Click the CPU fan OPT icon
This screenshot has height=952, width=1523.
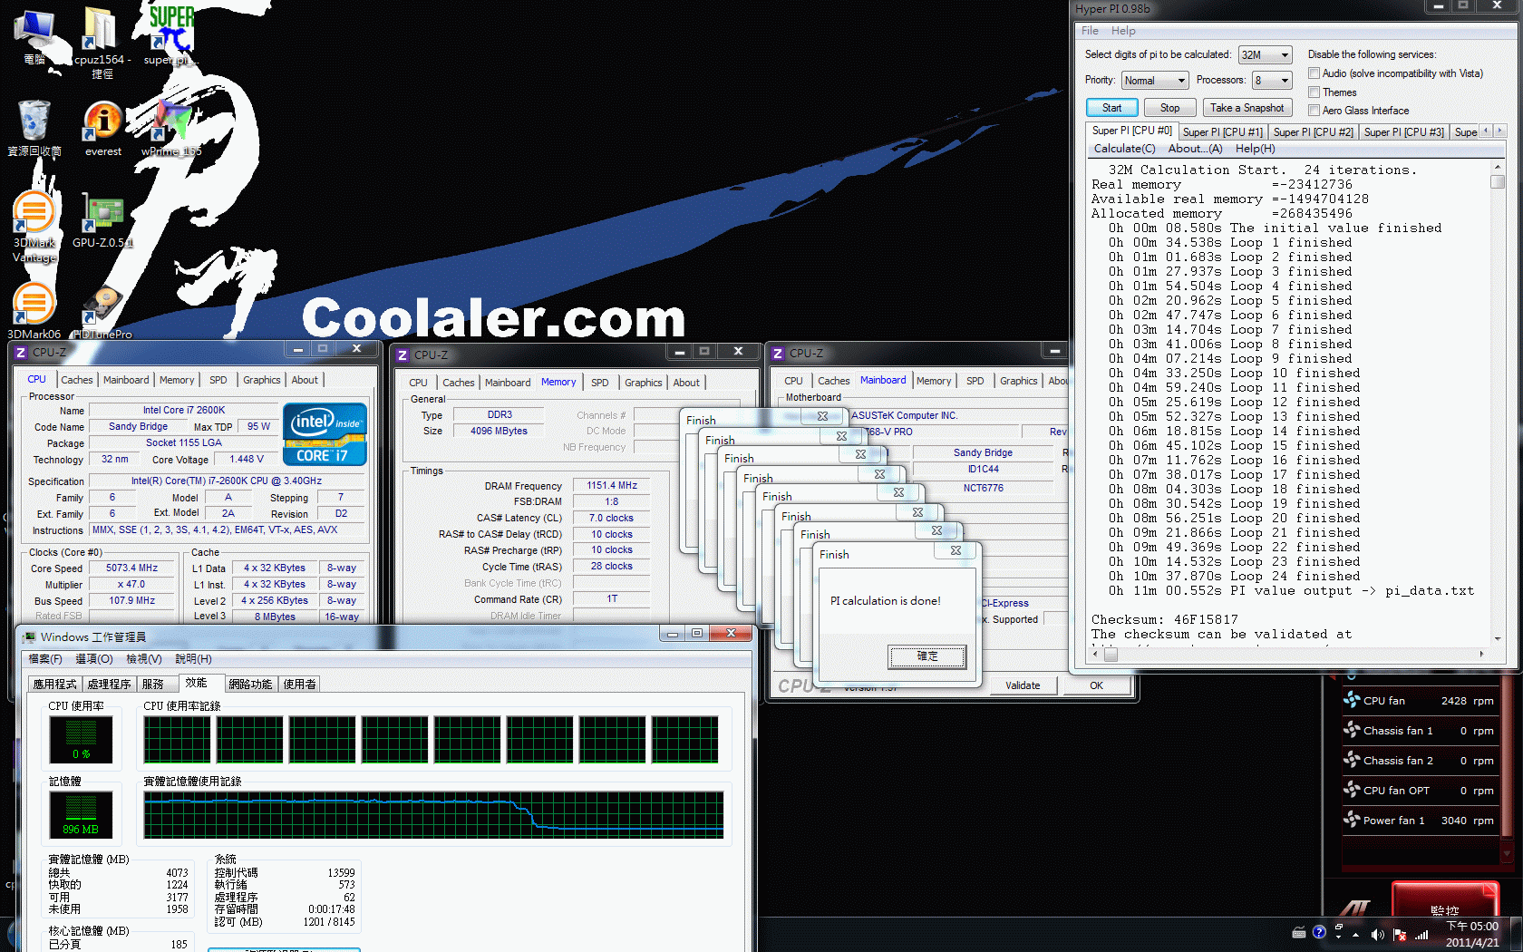coord(1352,790)
